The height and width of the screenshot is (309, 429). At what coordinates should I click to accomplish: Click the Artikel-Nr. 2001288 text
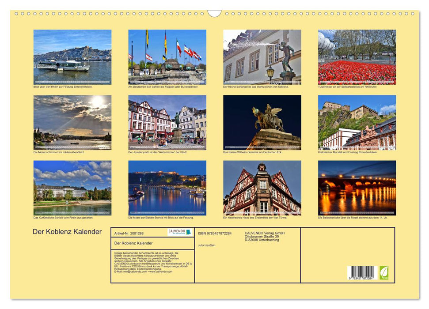pos(129,234)
